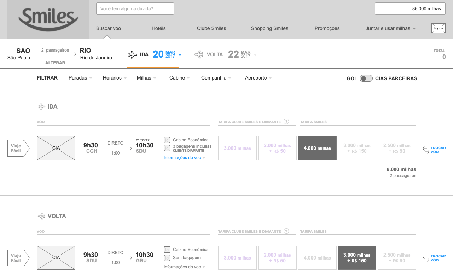Open the Shopping Smiles menu
This screenshot has height=274, width=453.
(x=269, y=28)
